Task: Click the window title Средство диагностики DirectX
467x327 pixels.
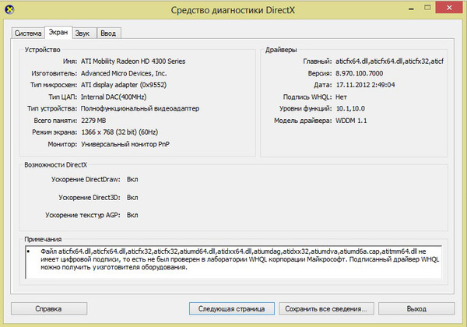Action: pos(233,10)
